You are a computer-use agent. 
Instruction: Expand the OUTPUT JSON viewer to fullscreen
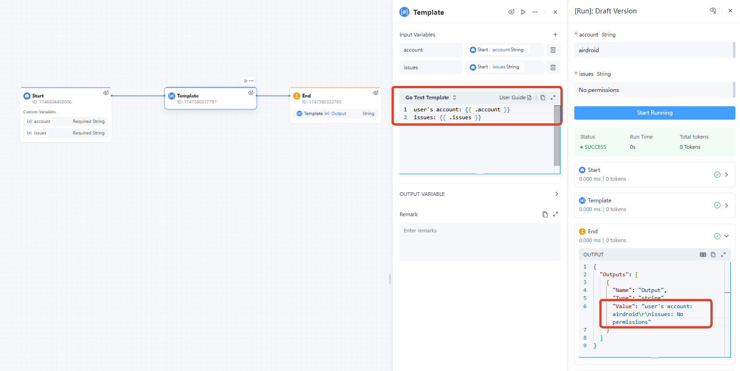tap(723, 255)
